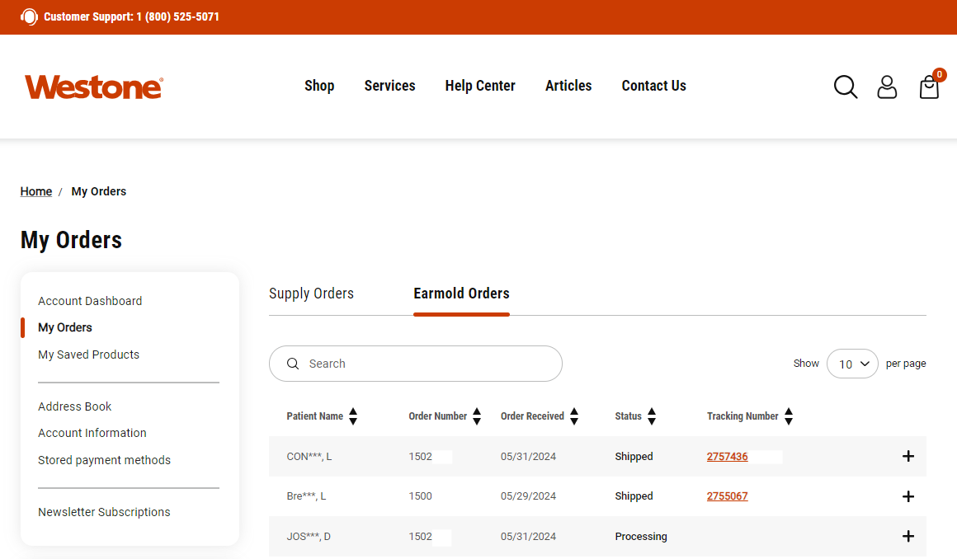The image size is (957, 559).
Task: Open Account Dashboard in sidebar
Action: click(90, 301)
